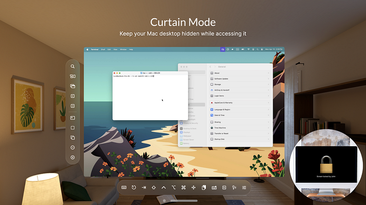This screenshot has width=366, height=205.
Task: Toggle the Control caret modifier icon
Action: [x=164, y=187]
